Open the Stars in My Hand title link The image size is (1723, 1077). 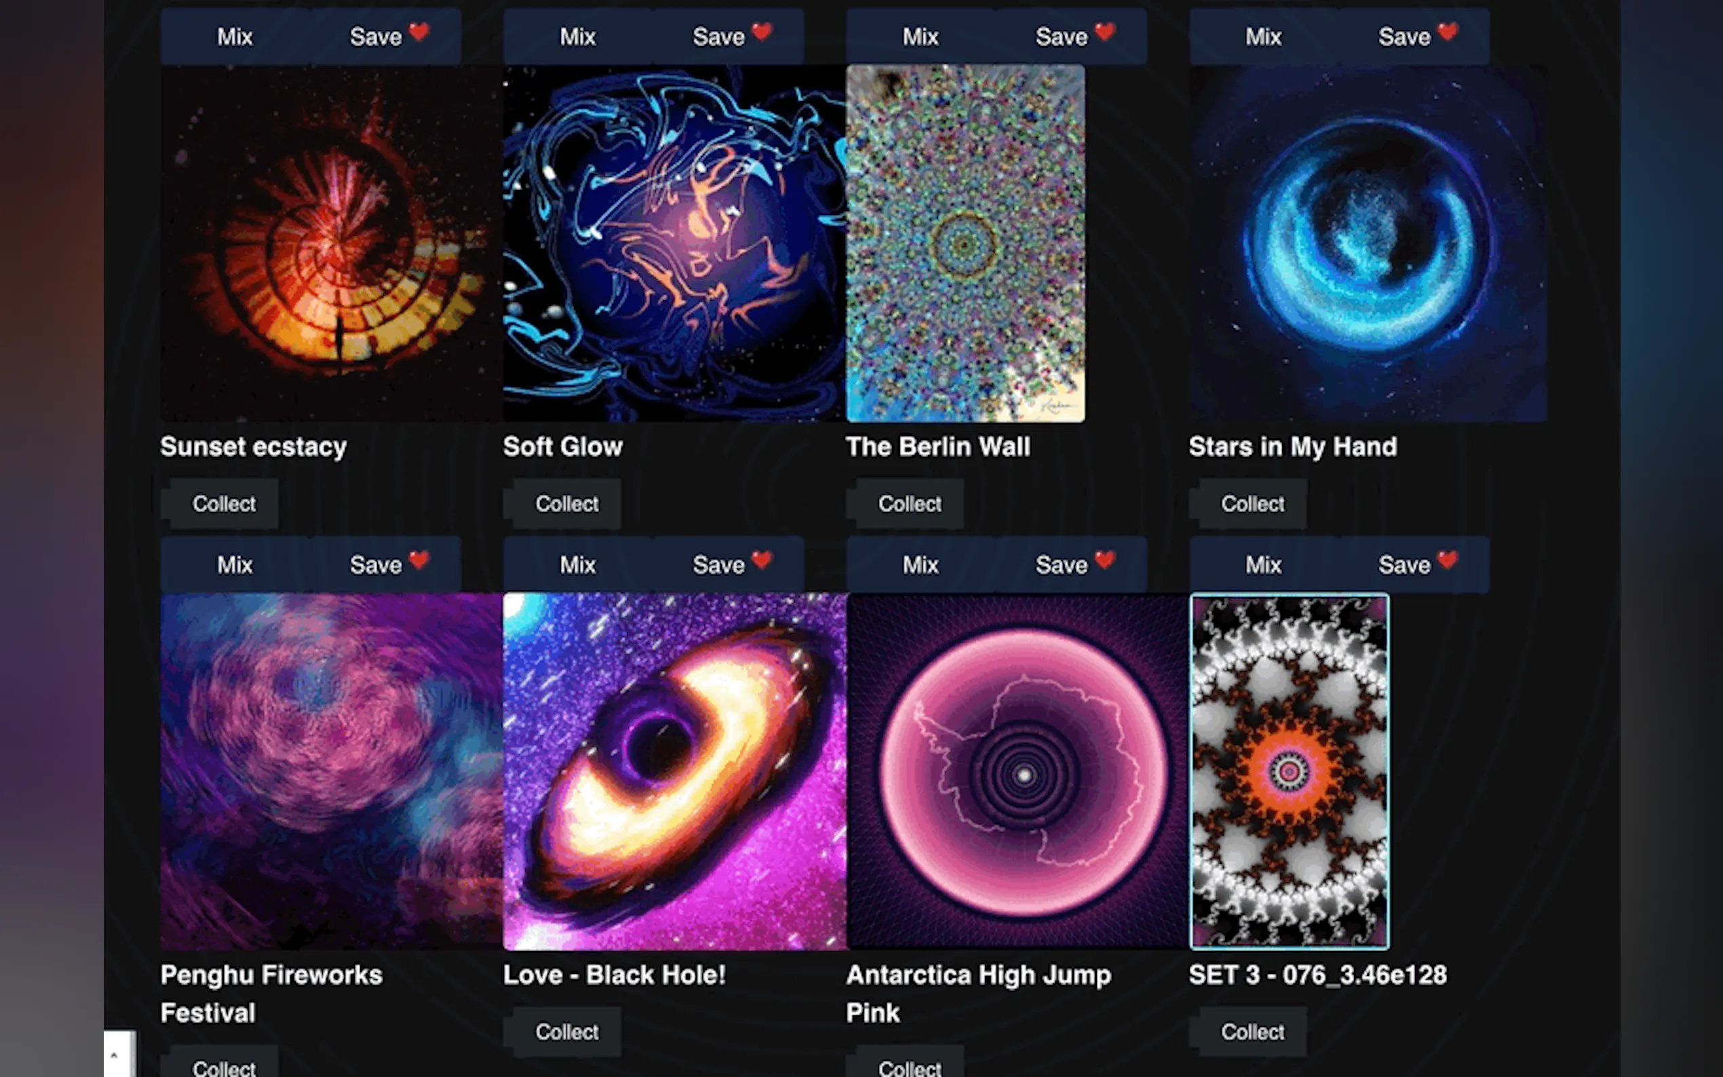point(1293,447)
